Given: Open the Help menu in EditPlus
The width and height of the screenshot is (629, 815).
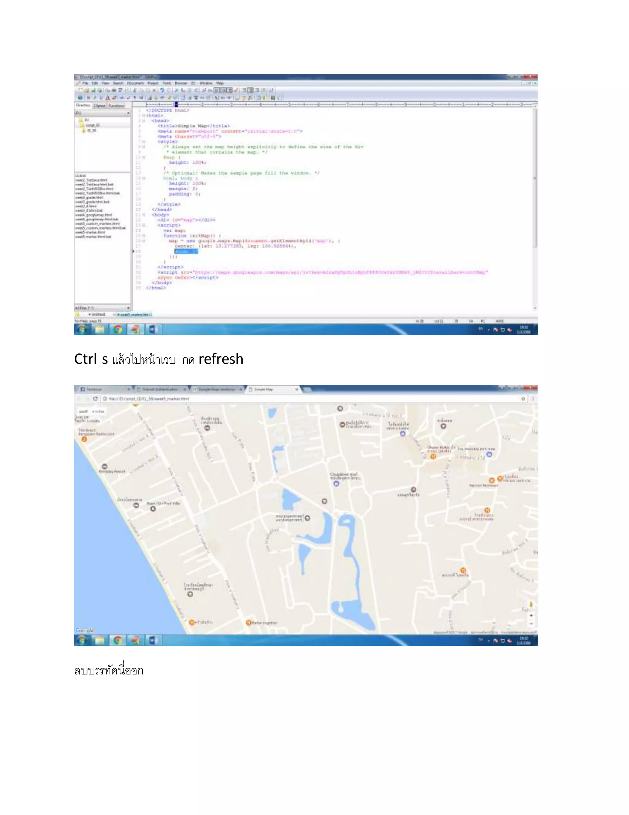Looking at the screenshot, I should [220, 83].
